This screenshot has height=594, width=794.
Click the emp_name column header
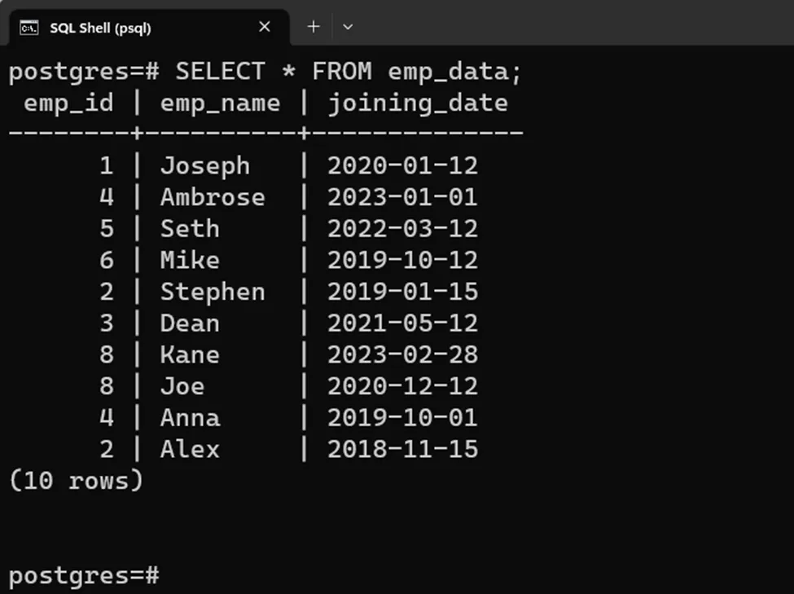pos(220,103)
